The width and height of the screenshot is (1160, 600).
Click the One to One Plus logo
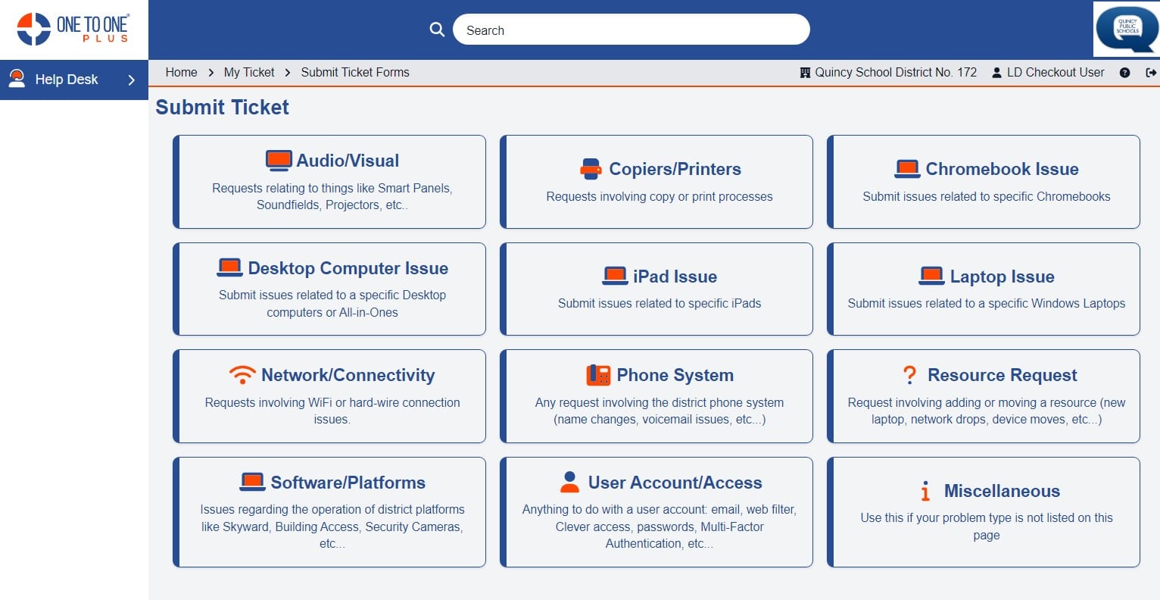[x=73, y=29]
